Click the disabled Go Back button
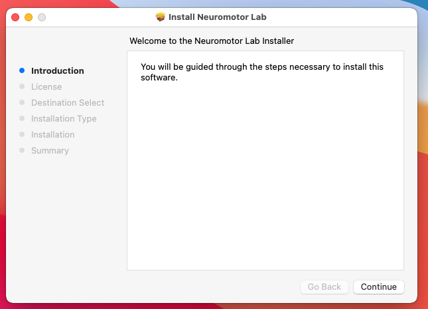Screen dimensions: 428x309 click(x=324, y=287)
